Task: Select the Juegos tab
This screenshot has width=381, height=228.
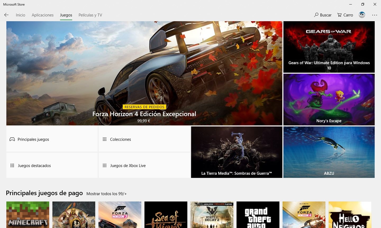Action: (x=66, y=15)
